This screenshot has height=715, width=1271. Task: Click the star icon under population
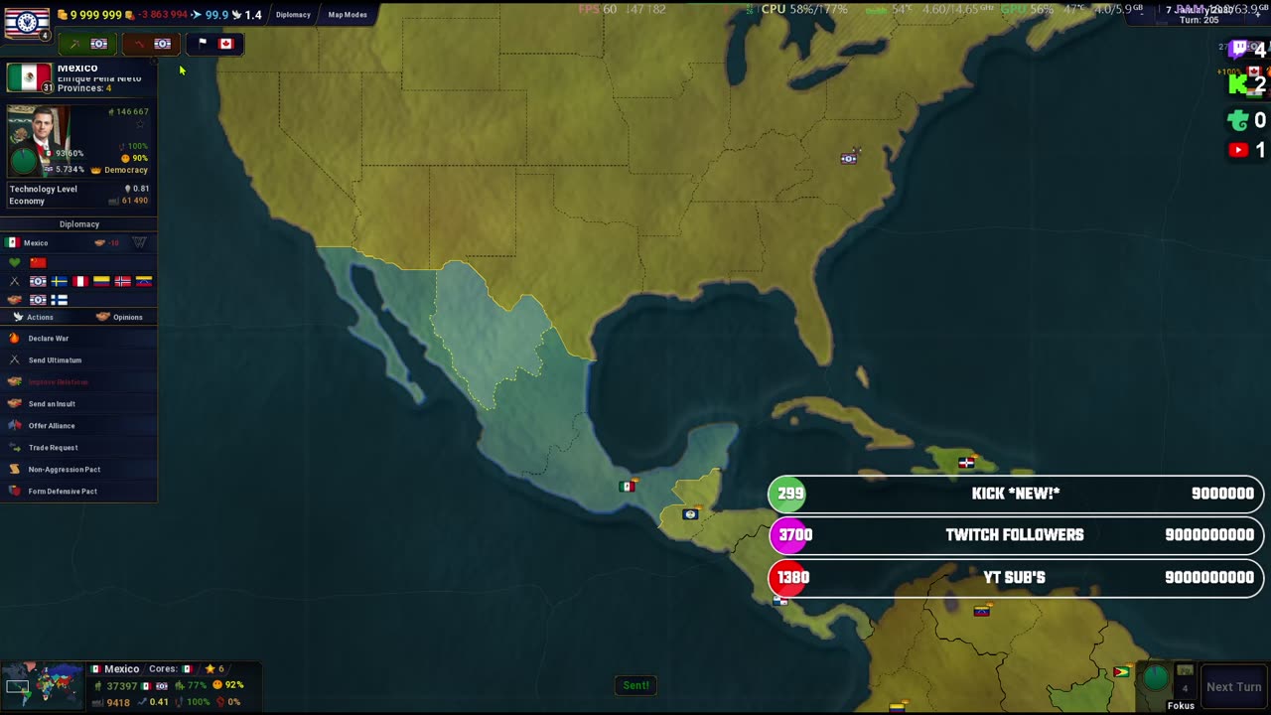click(140, 125)
